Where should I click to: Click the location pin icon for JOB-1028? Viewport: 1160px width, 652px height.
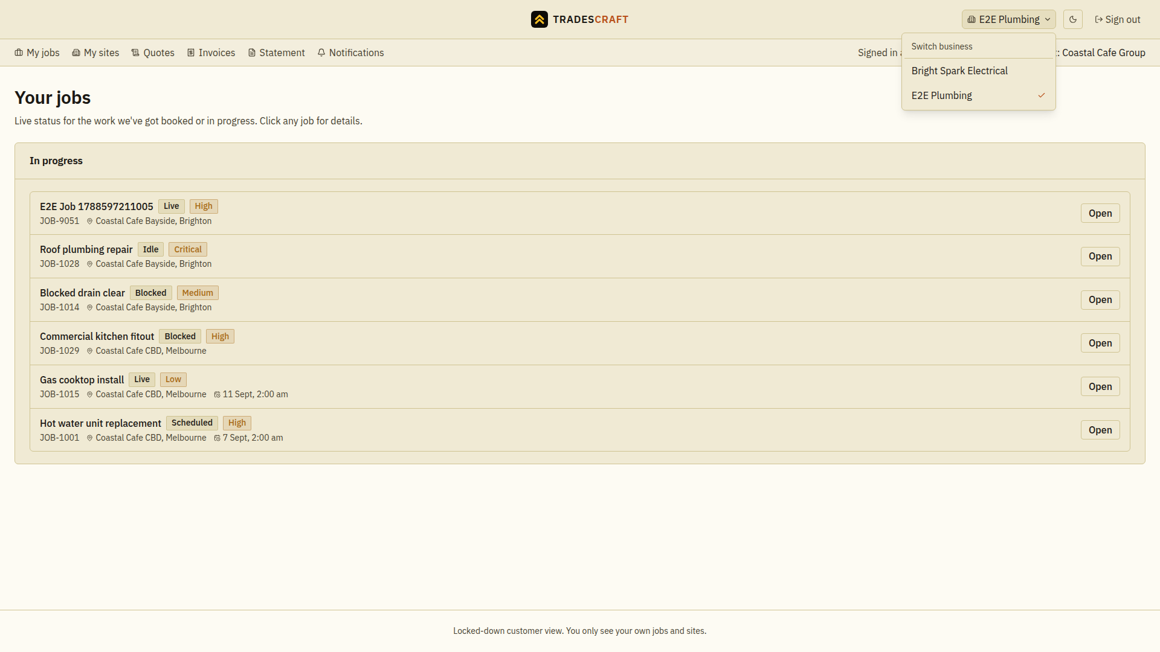89,264
